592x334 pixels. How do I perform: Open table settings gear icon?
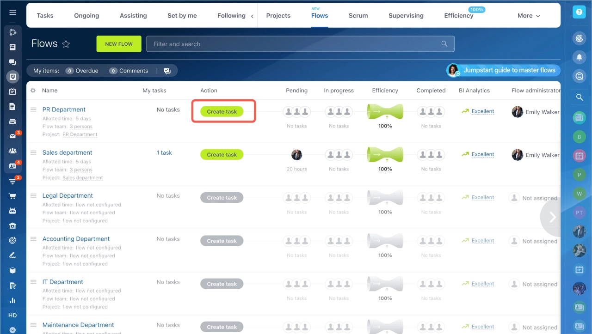tap(33, 91)
